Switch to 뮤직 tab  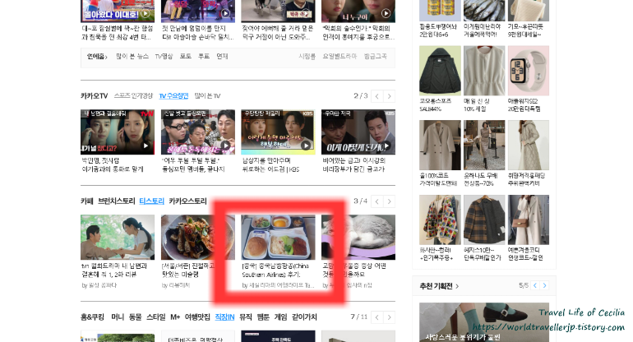[246, 317]
